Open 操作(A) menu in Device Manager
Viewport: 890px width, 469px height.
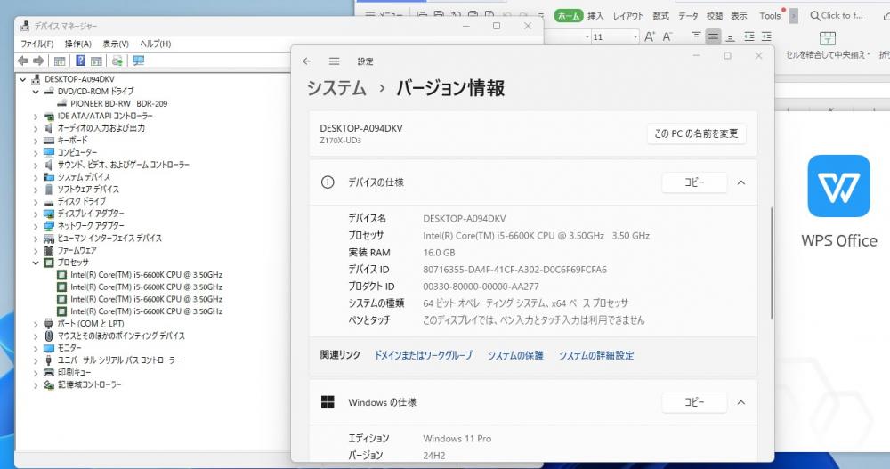click(77, 44)
